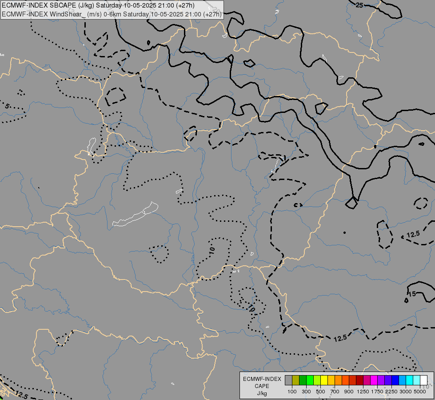Click the '1250' tick label on the scale
The image size is (435, 400).
click(363, 392)
